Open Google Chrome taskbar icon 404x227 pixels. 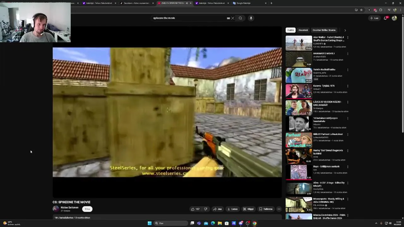click(x=254, y=223)
